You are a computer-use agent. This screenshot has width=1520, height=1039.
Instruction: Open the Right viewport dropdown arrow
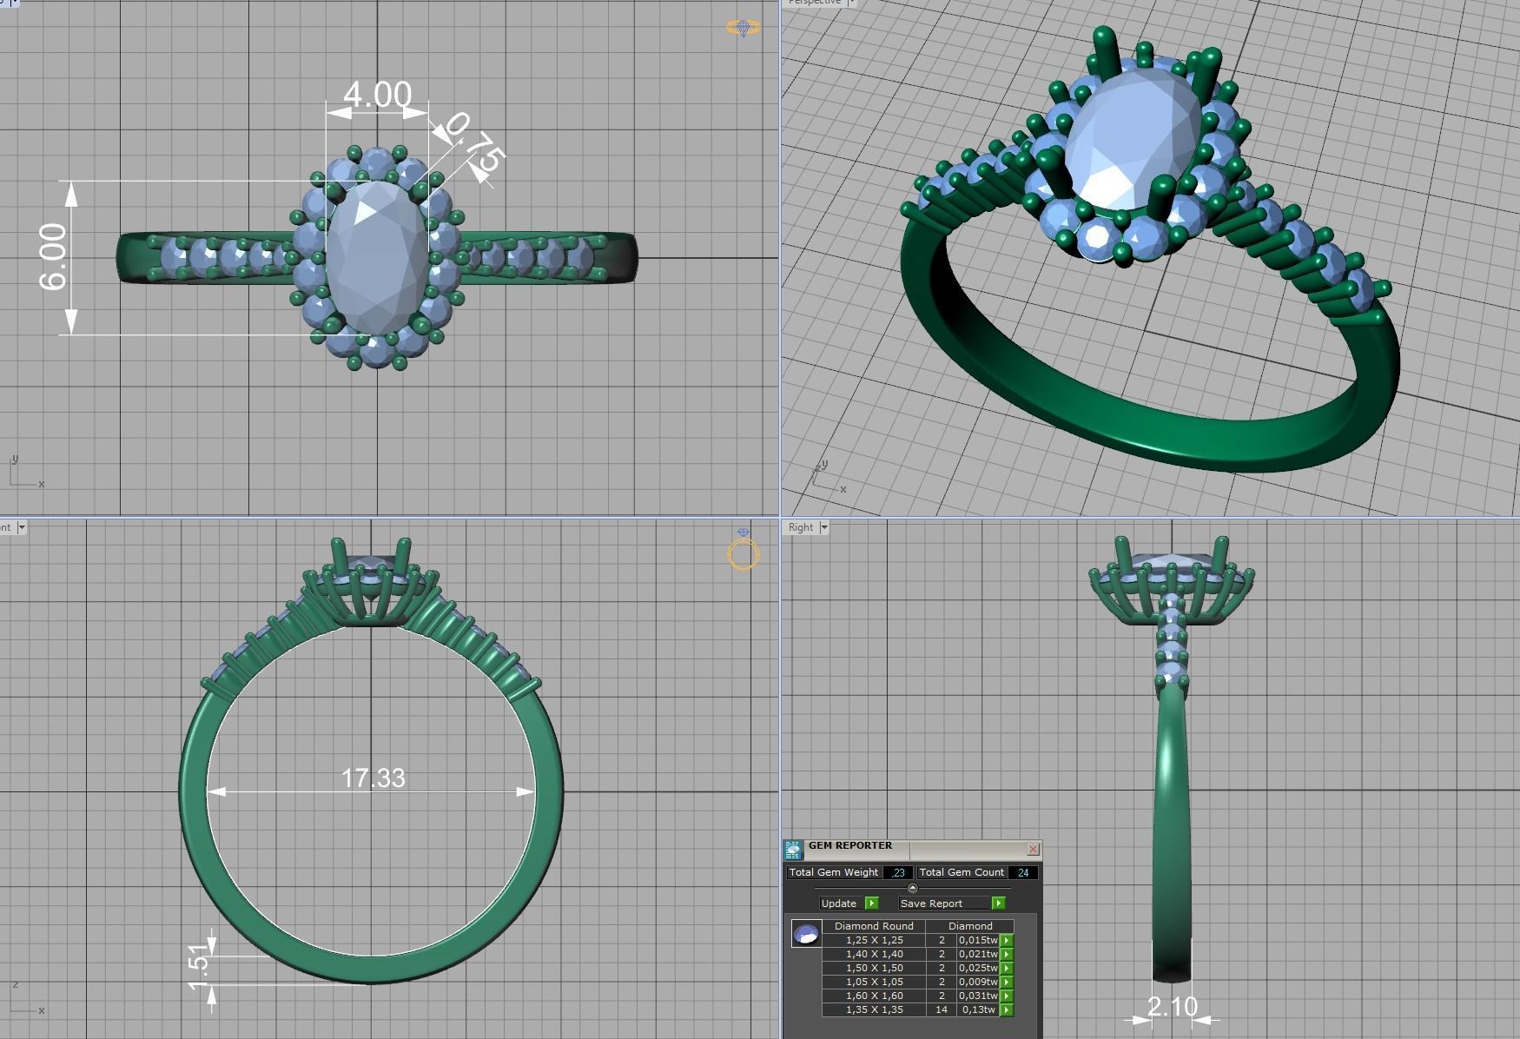pyautogui.click(x=824, y=527)
